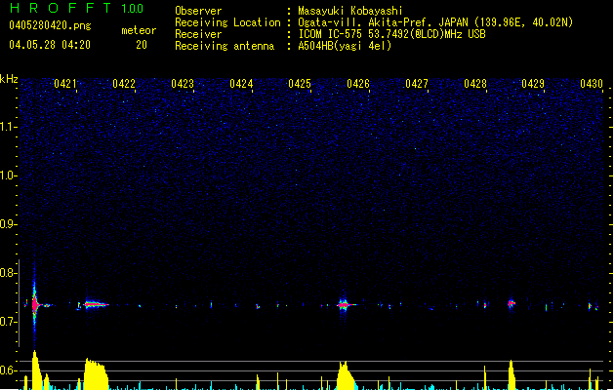Click the long echo streak below 0421

click(94, 304)
